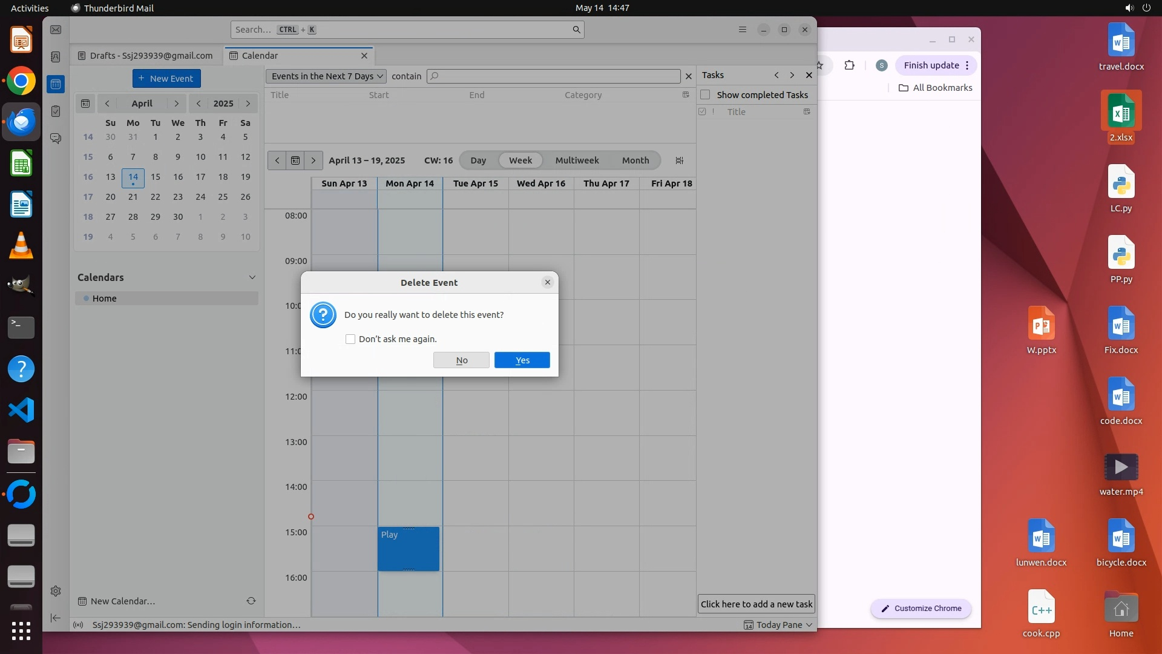Click the go-to-today icon in week navigation
This screenshot has width=1162, height=654.
[x=295, y=160]
